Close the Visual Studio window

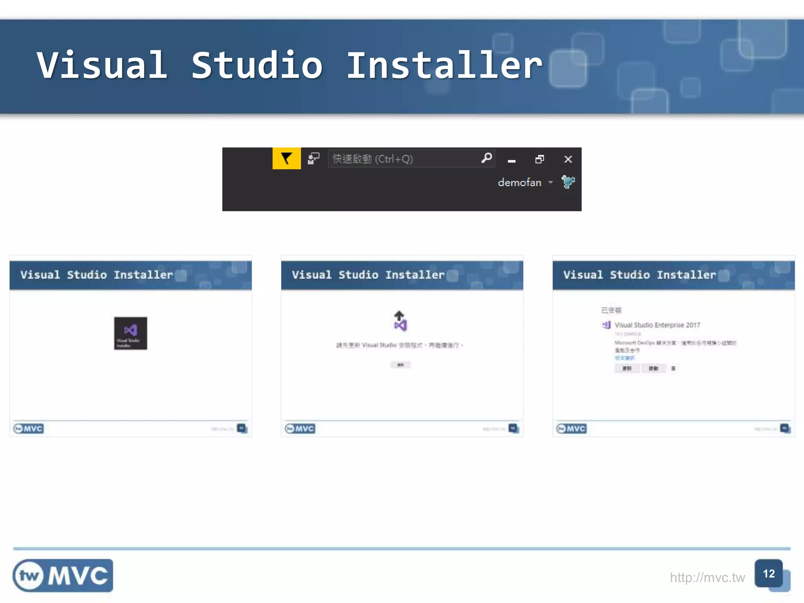pyautogui.click(x=568, y=159)
